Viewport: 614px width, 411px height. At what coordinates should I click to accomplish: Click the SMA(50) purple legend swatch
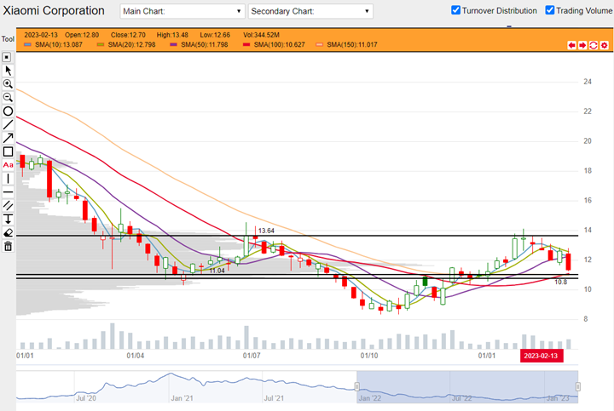(x=173, y=44)
